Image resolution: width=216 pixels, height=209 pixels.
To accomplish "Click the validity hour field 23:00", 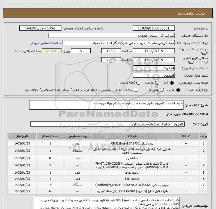I will (x=111, y=60).
